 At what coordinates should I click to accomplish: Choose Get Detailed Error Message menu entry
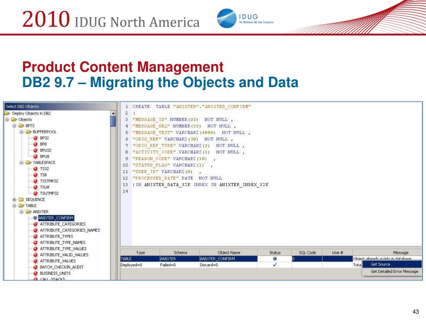(392, 272)
